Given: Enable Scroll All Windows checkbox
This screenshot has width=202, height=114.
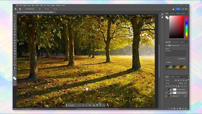Looking at the screenshot, I should pos(25,9).
